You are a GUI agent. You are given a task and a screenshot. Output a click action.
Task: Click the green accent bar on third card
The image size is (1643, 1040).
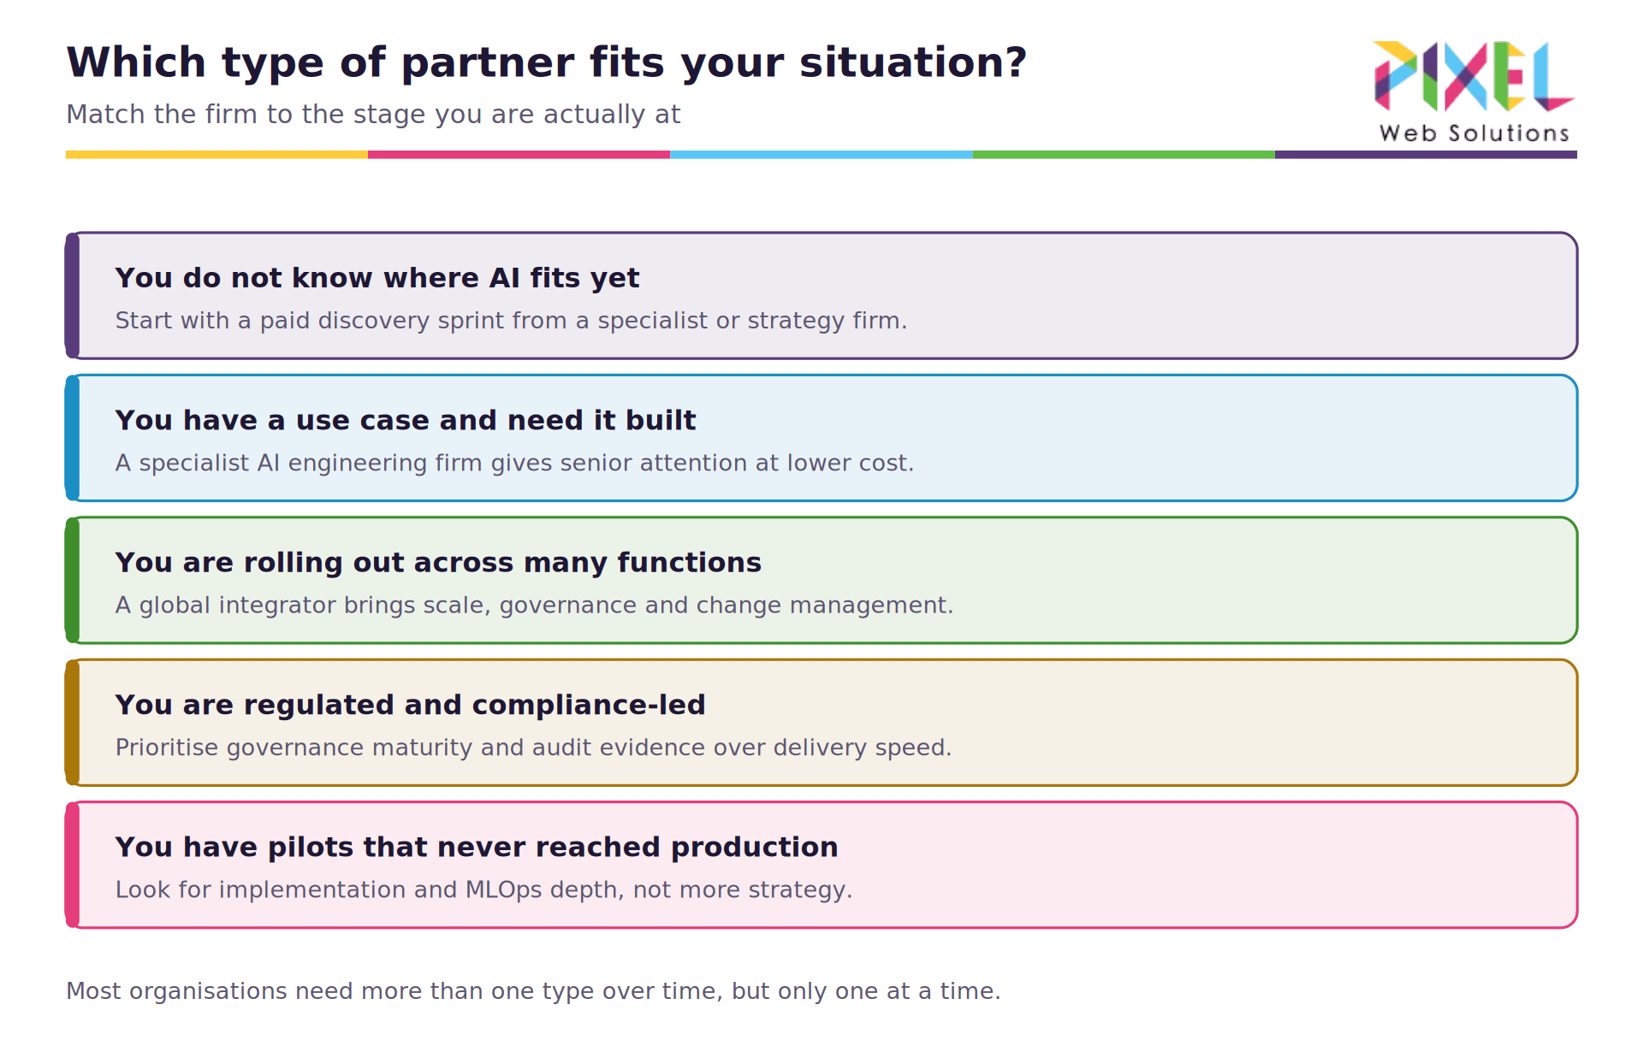tap(73, 580)
